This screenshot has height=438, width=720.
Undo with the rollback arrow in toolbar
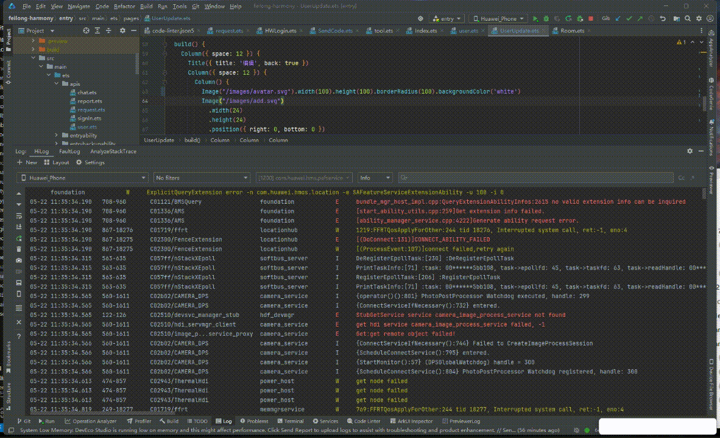[x=663, y=19]
